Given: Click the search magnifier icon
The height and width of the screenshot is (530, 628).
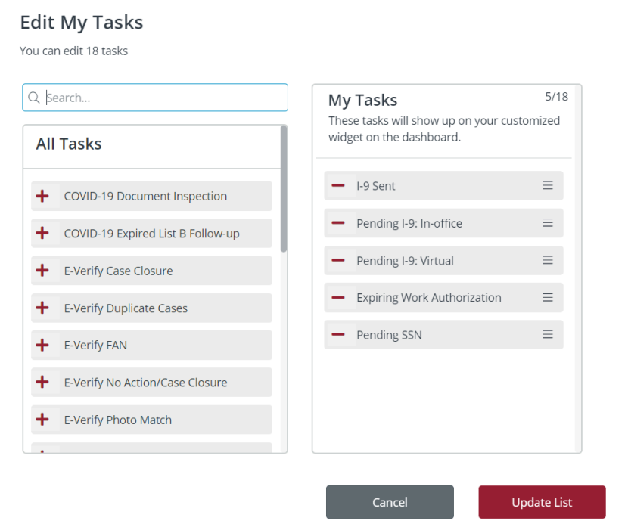Looking at the screenshot, I should [34, 97].
